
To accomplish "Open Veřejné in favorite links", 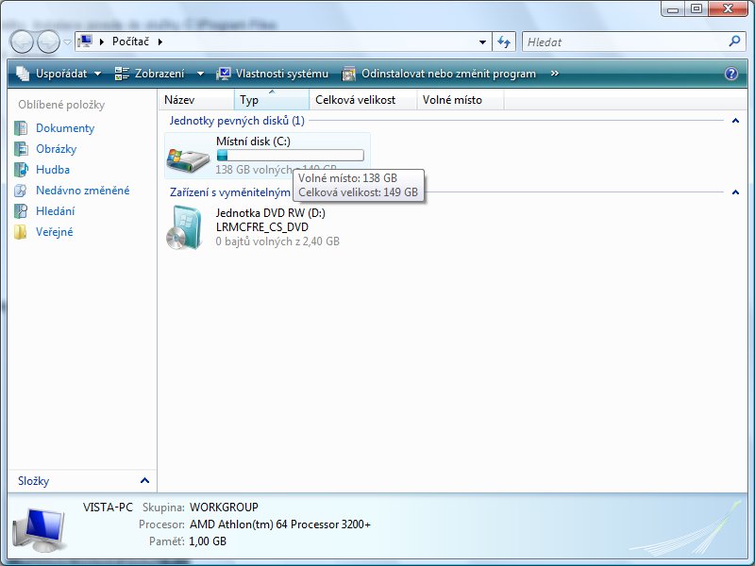I will (55, 231).
